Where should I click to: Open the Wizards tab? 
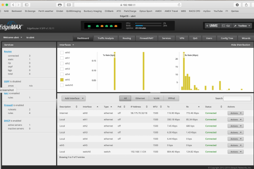(246, 38)
